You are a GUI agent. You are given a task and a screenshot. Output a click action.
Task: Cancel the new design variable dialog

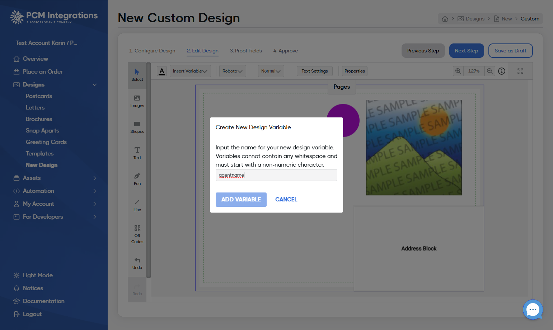[x=286, y=200]
